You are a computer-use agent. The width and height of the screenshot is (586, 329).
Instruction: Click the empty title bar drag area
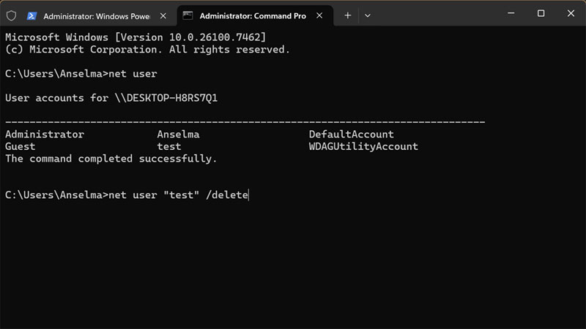tap(432, 14)
